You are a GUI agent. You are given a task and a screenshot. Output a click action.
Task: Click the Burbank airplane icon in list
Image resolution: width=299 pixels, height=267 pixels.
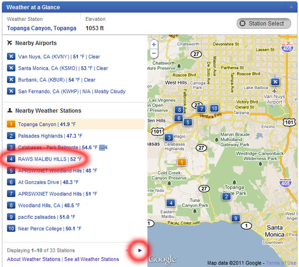coord(11,80)
